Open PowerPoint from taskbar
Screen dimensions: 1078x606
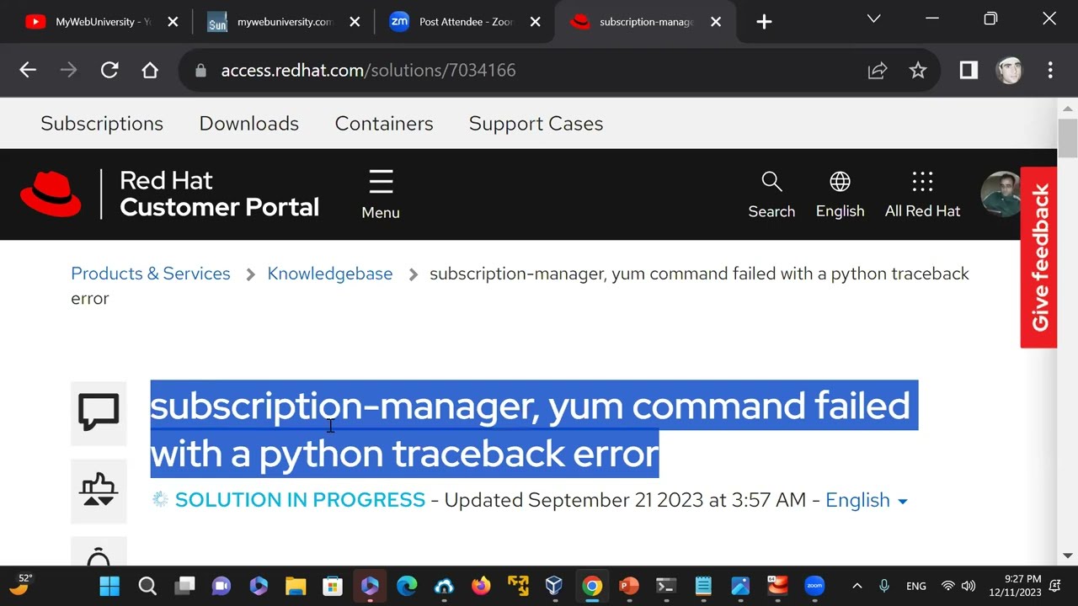(629, 586)
